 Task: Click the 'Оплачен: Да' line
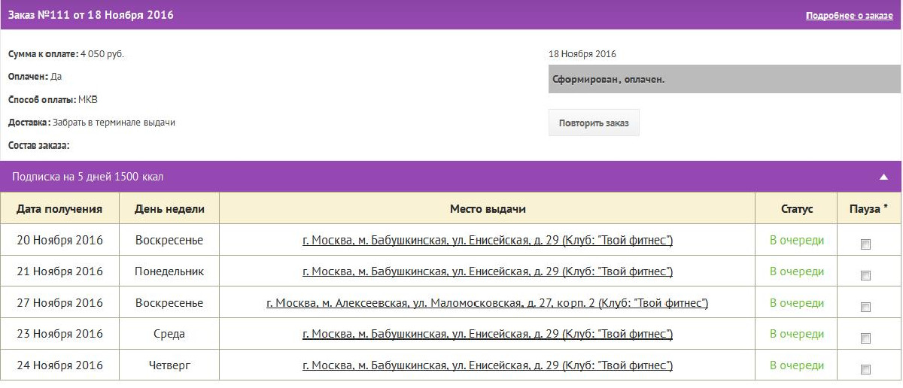[35, 77]
